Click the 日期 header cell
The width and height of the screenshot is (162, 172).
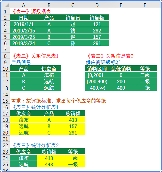click(x=23, y=18)
